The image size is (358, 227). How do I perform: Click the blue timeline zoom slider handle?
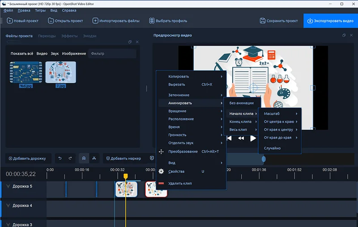coord(264,158)
